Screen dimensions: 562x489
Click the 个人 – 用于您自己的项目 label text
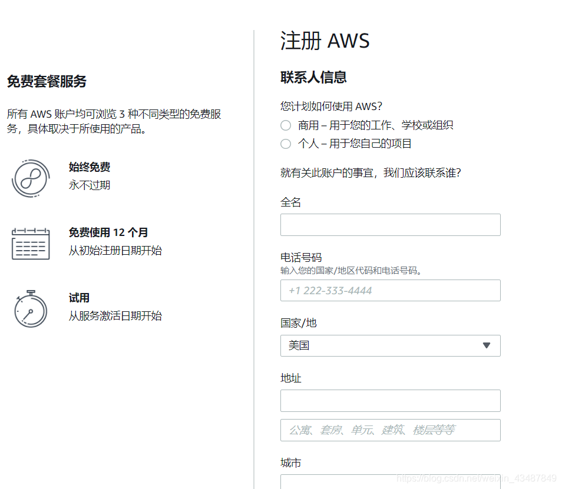click(355, 144)
